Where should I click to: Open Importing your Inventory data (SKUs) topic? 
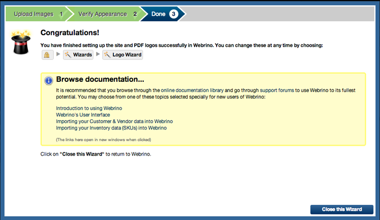[111, 128]
